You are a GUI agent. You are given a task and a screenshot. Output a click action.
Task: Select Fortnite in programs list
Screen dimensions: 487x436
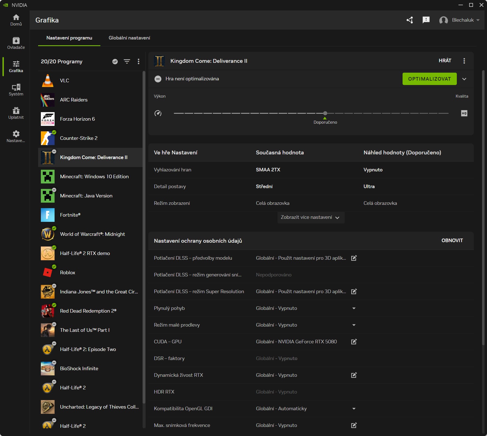pyautogui.click(x=90, y=215)
